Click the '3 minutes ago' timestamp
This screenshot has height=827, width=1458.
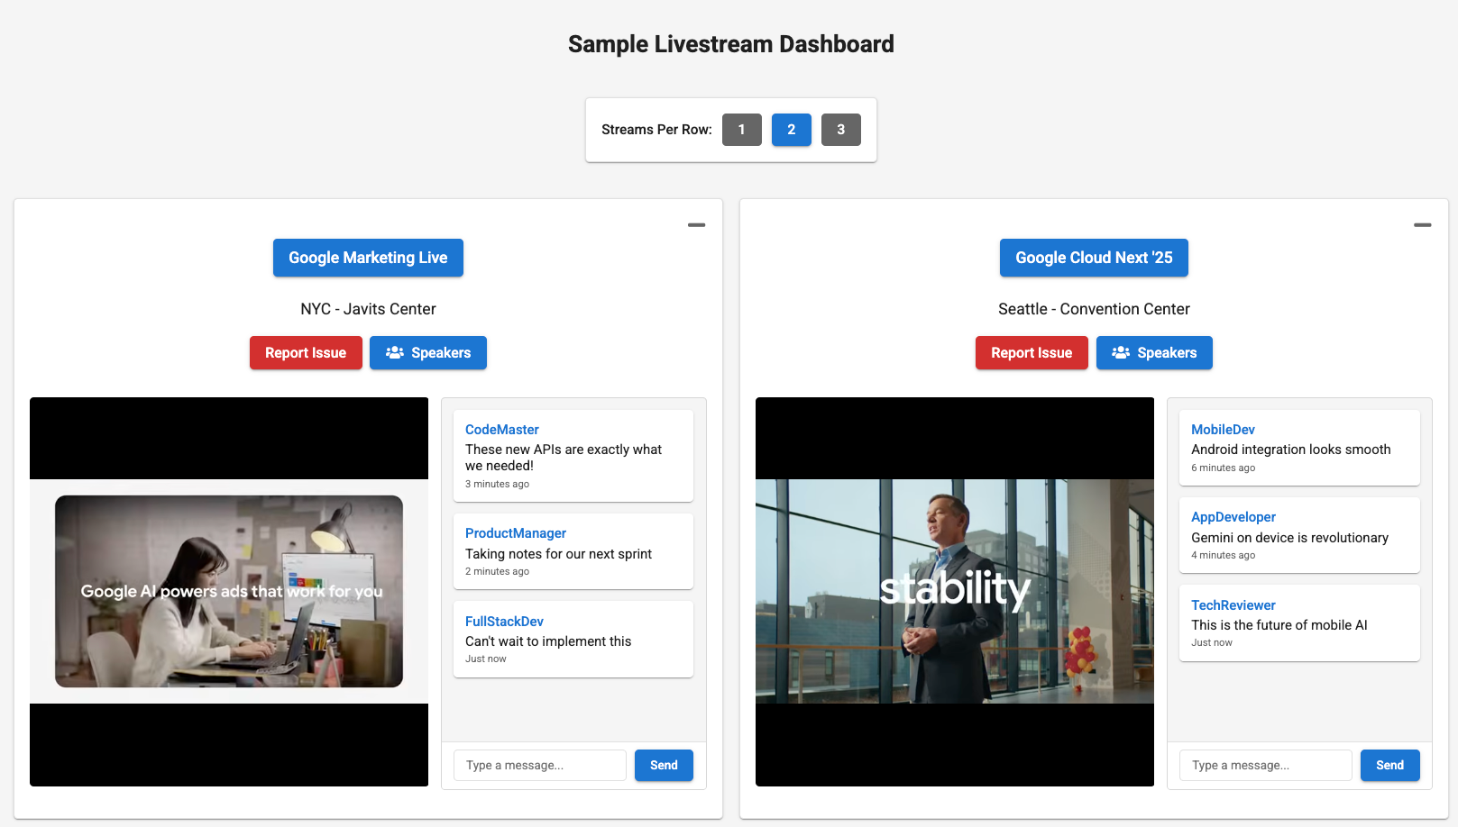click(497, 485)
